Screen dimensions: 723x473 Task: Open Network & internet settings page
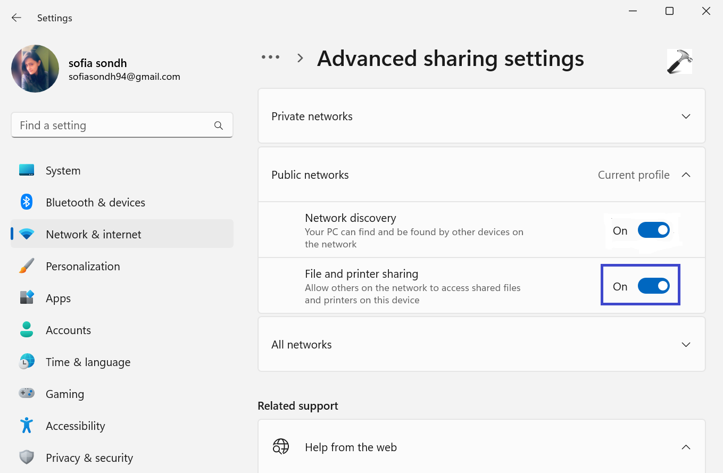[94, 234]
